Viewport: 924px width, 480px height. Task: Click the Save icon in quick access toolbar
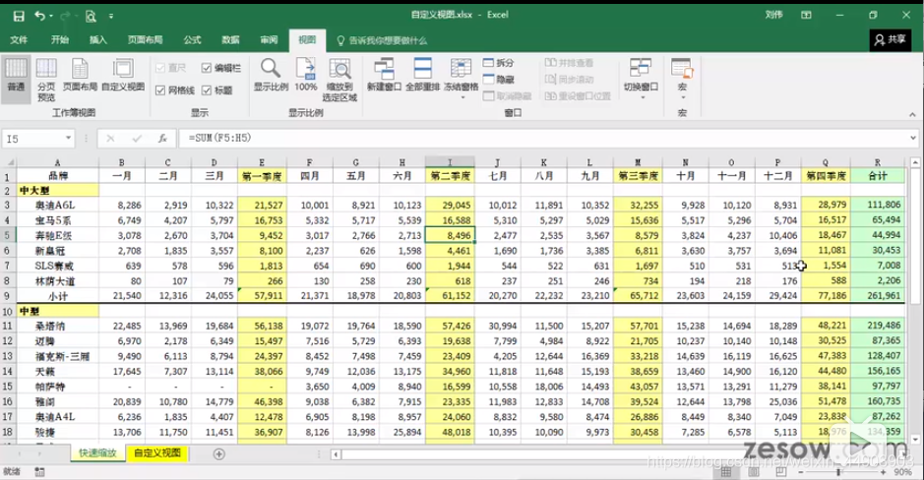point(19,16)
